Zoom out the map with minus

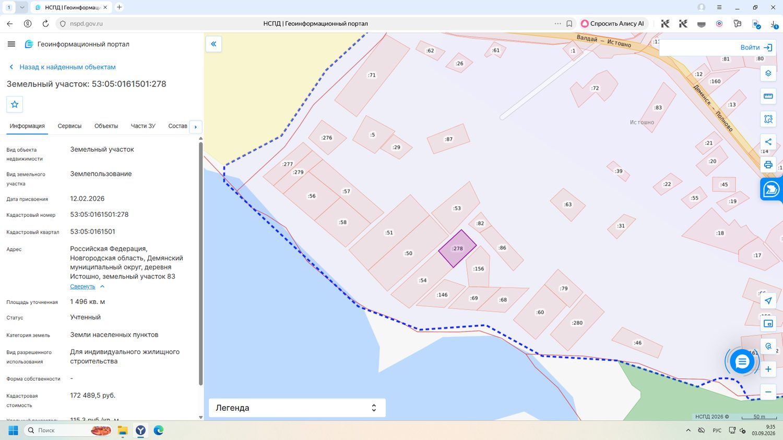click(768, 392)
